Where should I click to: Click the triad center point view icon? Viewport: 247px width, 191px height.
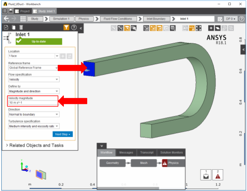[211, 28]
